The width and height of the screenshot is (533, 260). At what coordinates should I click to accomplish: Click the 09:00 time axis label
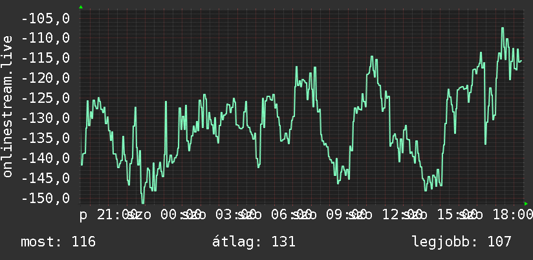click(346, 215)
